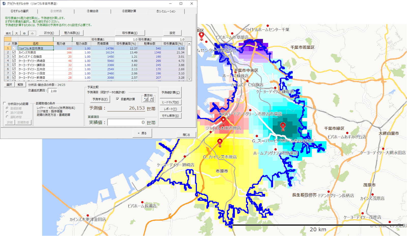Select the 小 font size button
Screen dimensions: 407x236
click(x=32, y=33)
